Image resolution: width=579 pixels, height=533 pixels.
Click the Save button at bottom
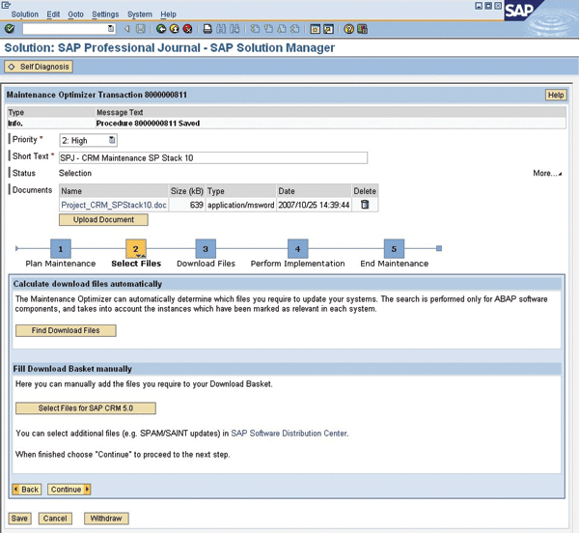(19, 519)
